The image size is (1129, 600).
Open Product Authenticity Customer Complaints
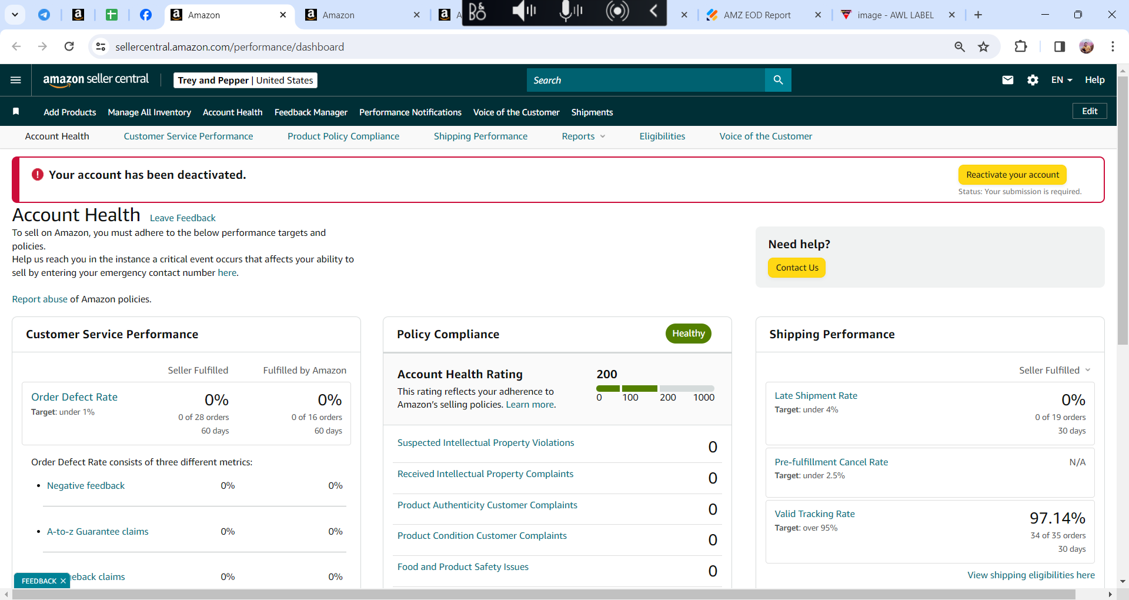[487, 505]
